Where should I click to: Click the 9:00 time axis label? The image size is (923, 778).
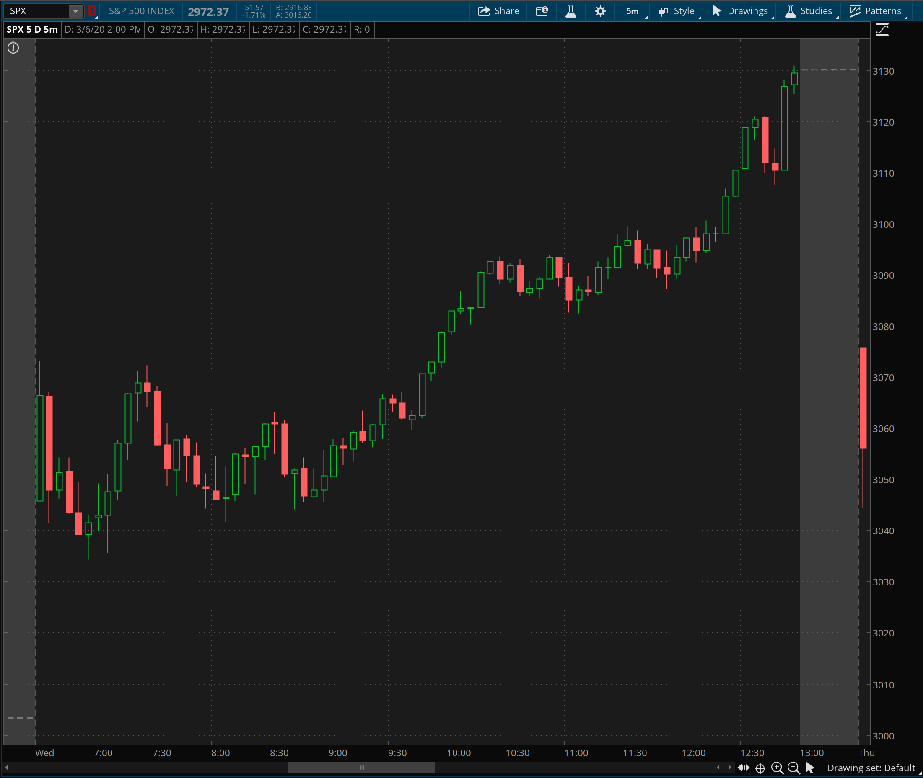point(338,753)
